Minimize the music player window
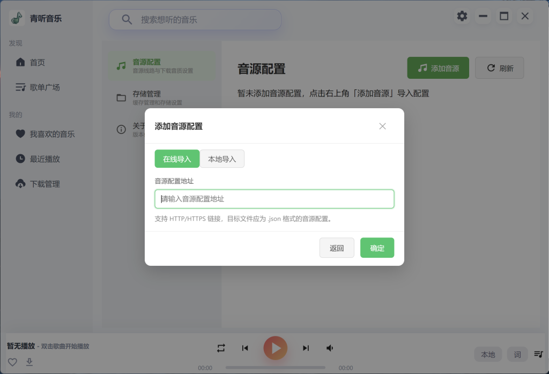Screen dimensions: 549x374 (x=483, y=16)
